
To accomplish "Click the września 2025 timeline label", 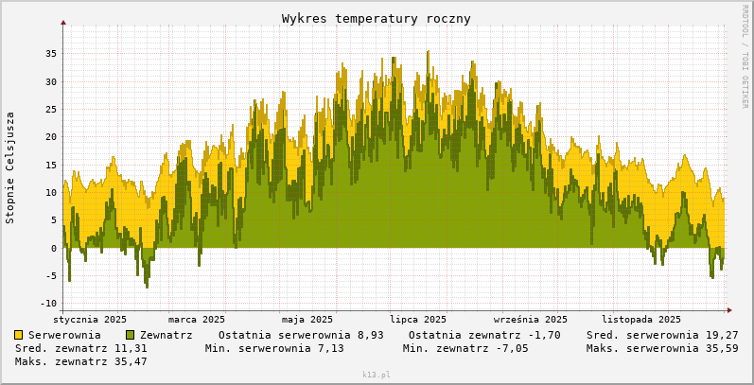I will pyautogui.click(x=530, y=320).
